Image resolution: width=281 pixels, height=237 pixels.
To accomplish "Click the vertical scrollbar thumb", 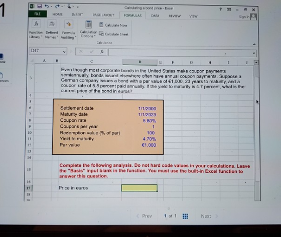I will point(256,129).
